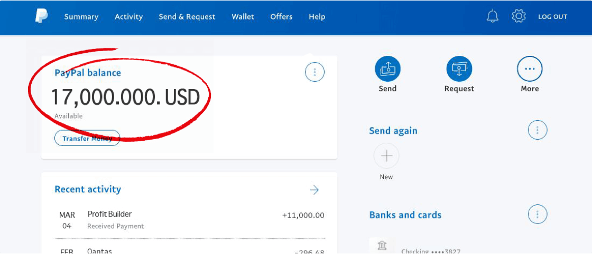
Task: Open the Activity page
Action: point(129,16)
